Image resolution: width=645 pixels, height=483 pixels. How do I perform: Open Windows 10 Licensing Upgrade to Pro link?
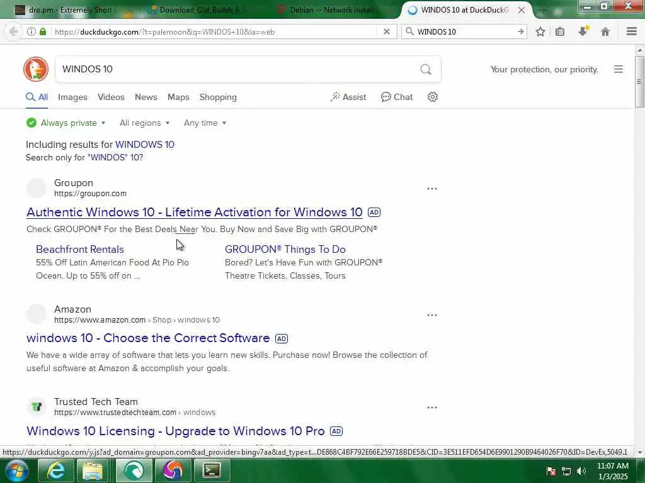click(x=176, y=431)
